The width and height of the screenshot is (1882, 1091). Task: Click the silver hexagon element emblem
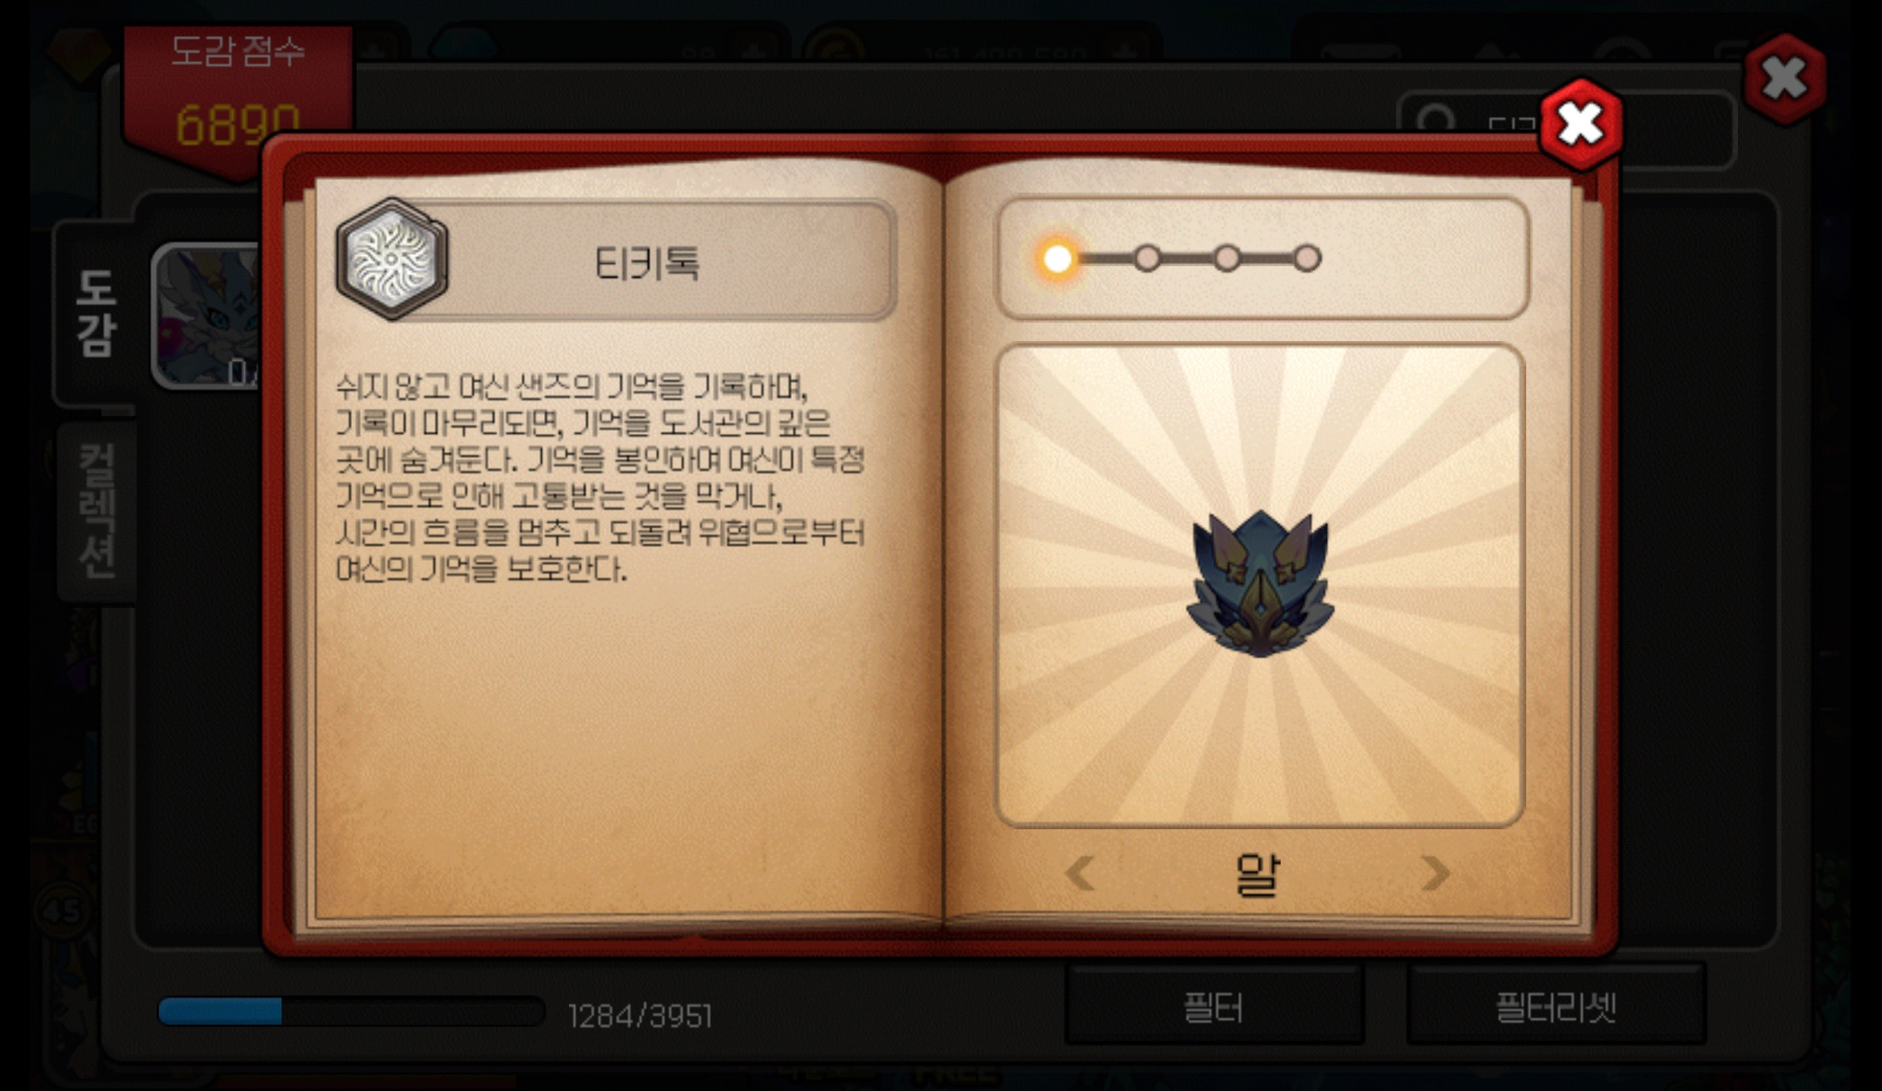click(392, 259)
